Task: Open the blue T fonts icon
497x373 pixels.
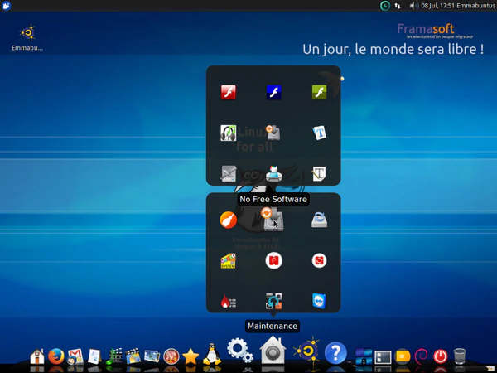Action: coord(320,133)
